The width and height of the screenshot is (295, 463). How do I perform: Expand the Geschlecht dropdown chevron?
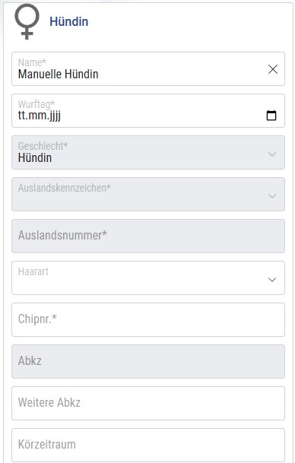[272, 154]
